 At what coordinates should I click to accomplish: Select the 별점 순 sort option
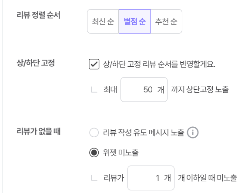tap(134, 21)
